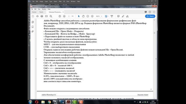Open the Sign document tool
186x104 pixels.
click(127, 16)
